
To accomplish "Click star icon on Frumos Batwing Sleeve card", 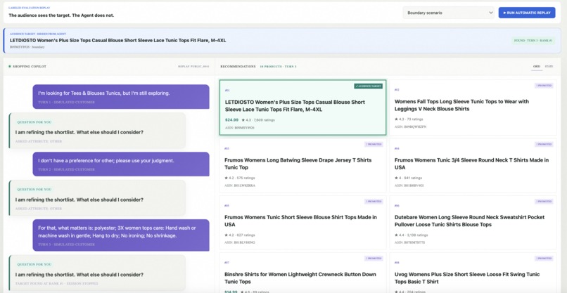I will coord(226,178).
